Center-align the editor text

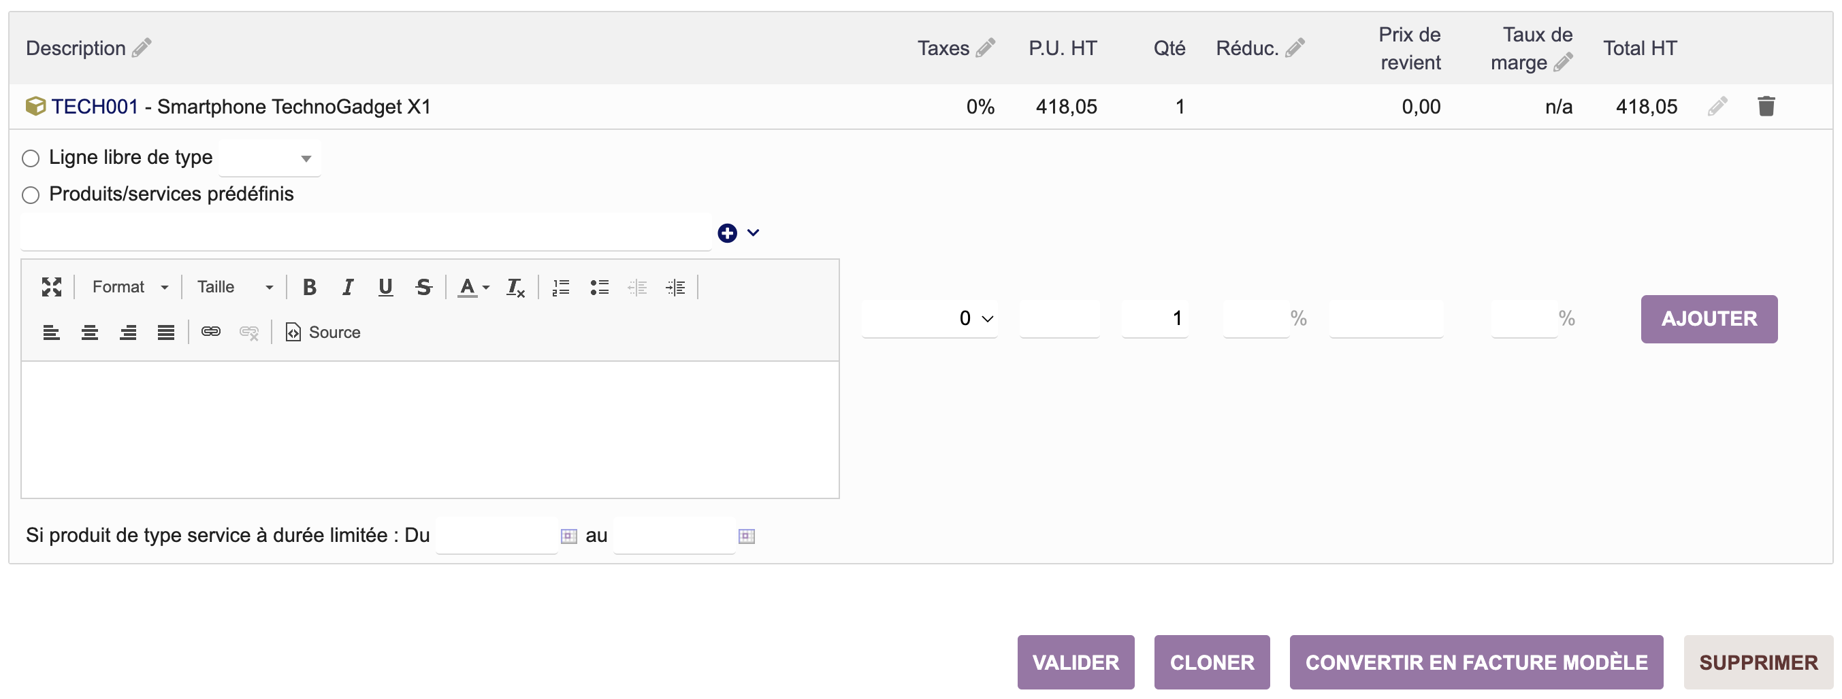point(89,332)
